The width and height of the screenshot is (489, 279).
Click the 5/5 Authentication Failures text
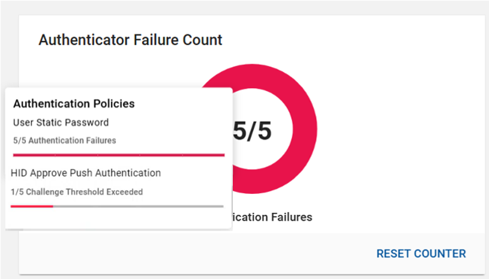point(64,140)
